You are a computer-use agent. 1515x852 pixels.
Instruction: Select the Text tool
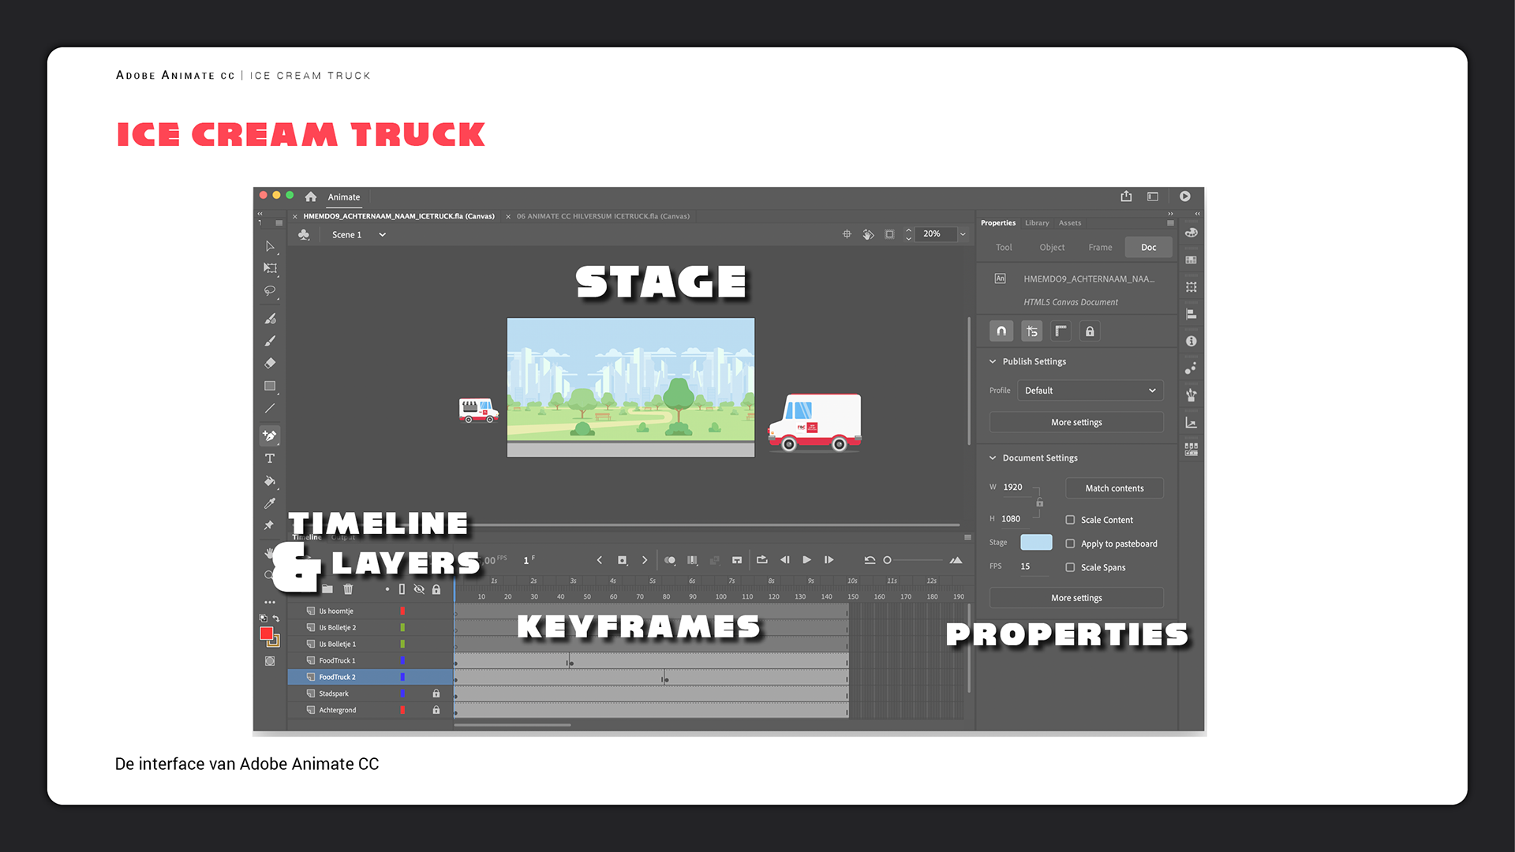pyautogui.click(x=270, y=458)
